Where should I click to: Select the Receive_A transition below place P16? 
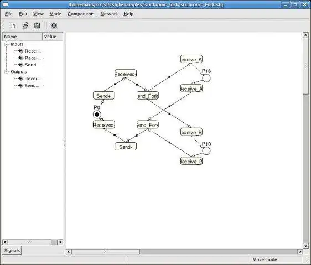pyautogui.click(x=191, y=89)
